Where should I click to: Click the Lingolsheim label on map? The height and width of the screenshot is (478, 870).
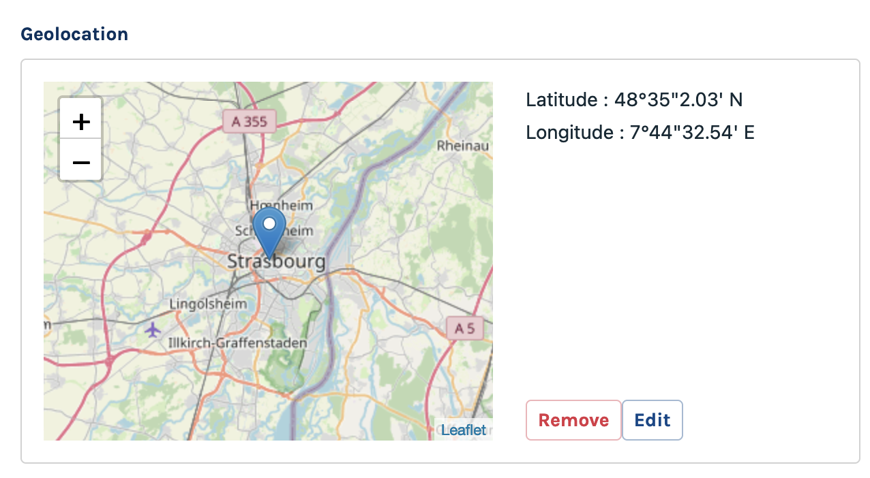[207, 304]
